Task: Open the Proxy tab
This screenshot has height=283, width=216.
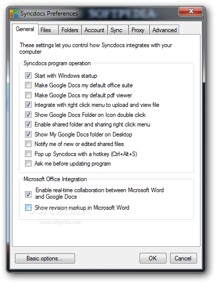Action: click(138, 30)
